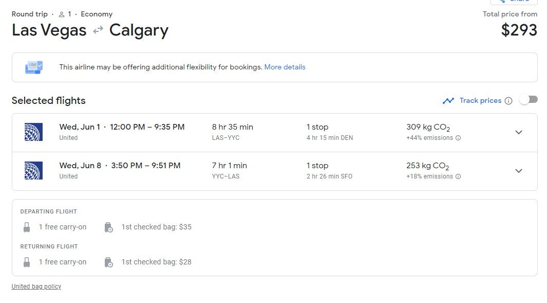The image size is (547, 303).
Task: Click the United logo on Jun 1 flight
Action: coord(33,132)
